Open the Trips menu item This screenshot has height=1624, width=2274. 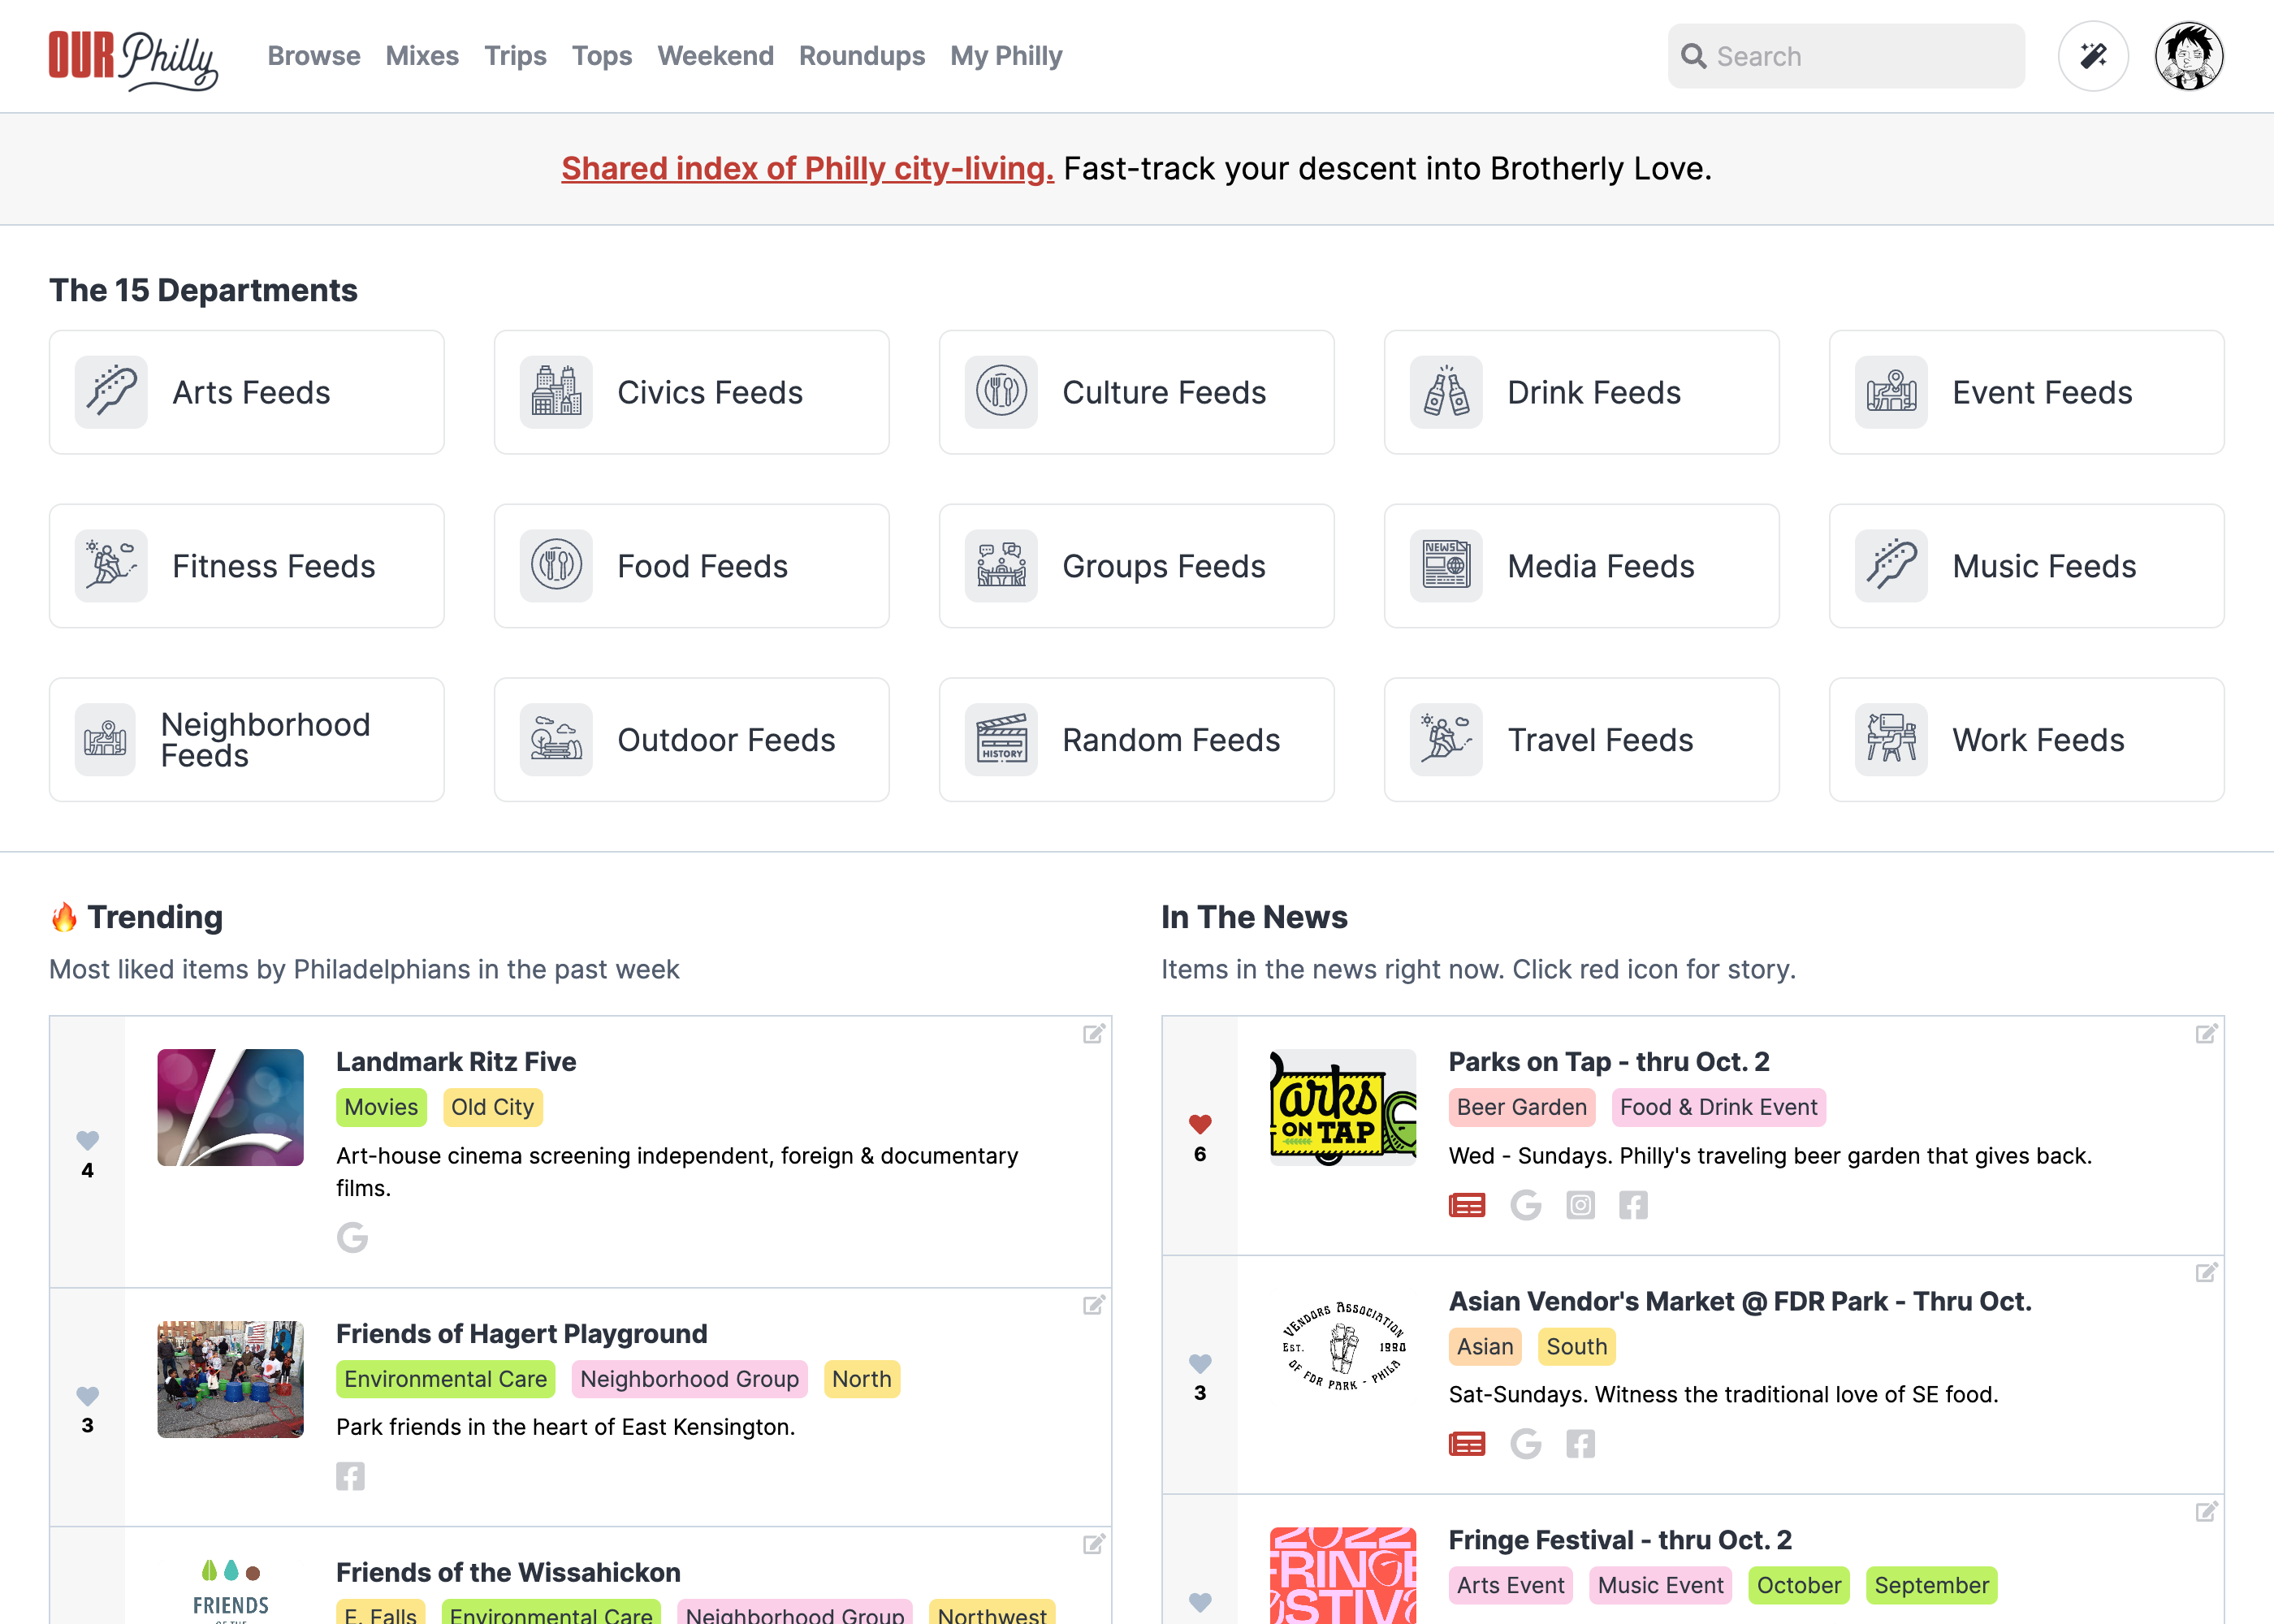coord(515,56)
